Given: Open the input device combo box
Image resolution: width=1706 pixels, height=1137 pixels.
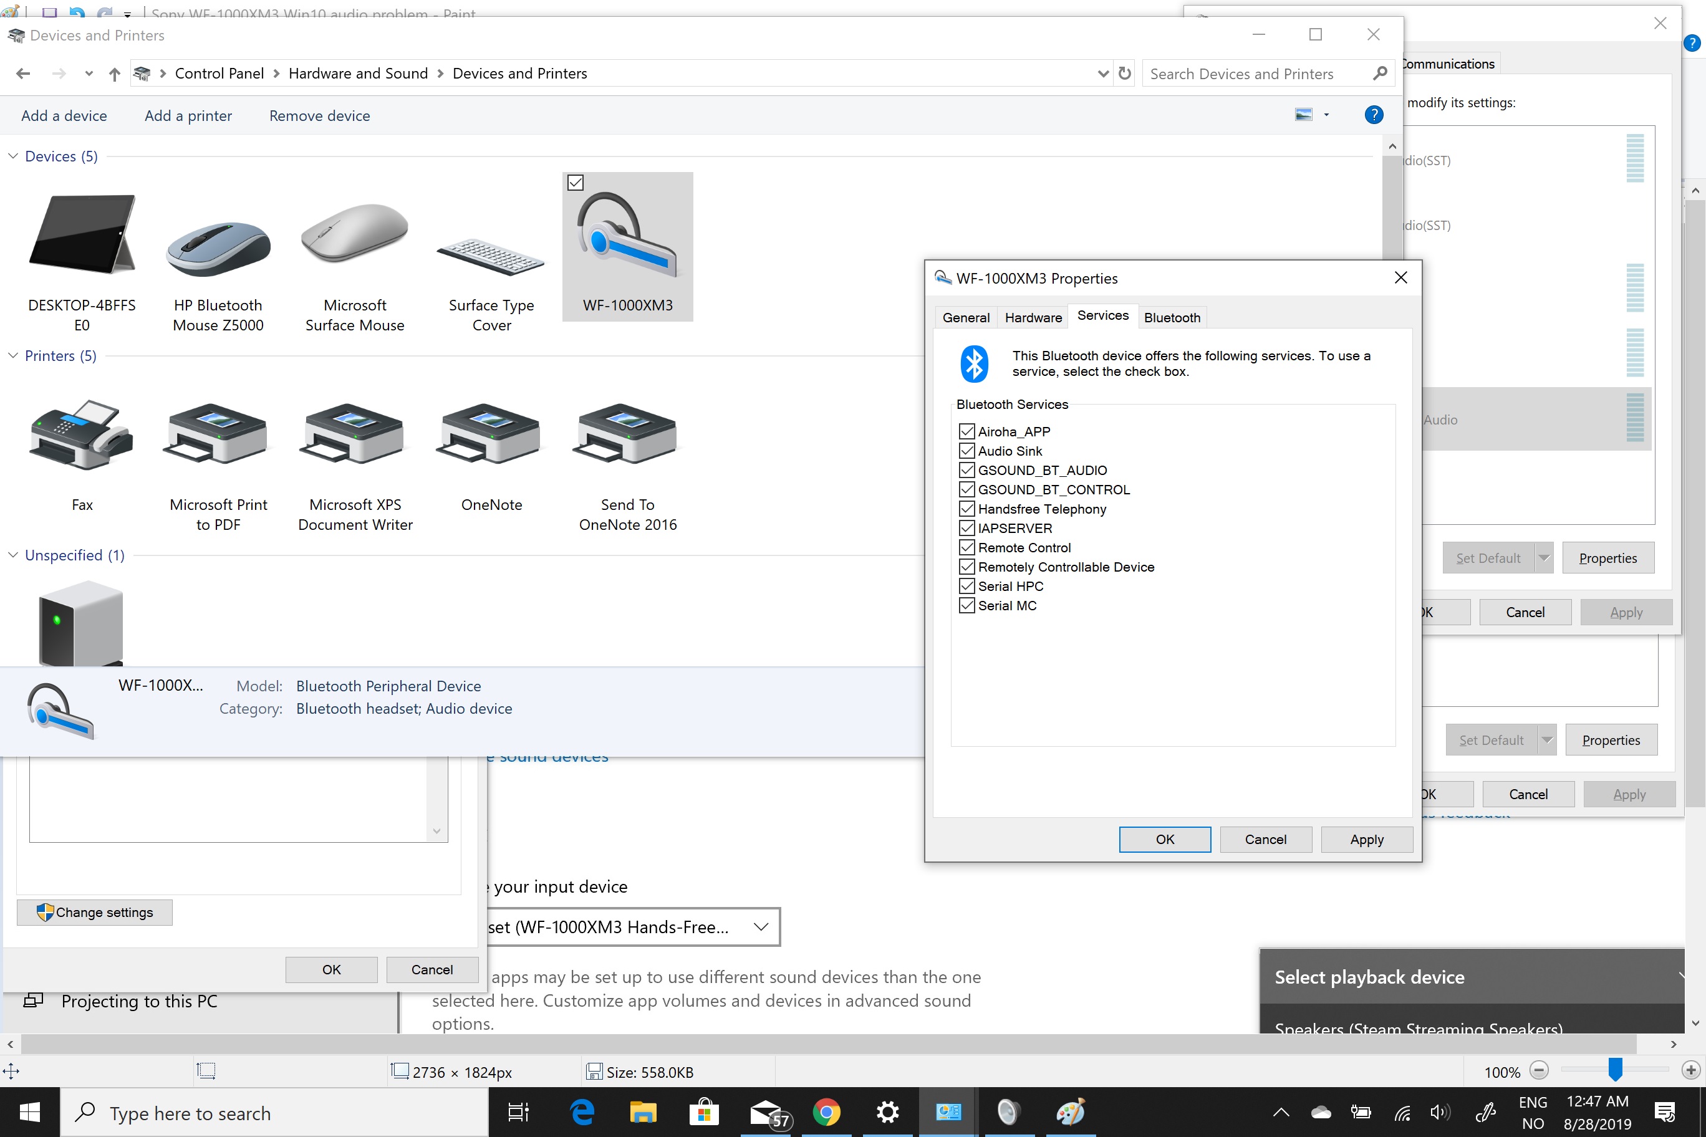Looking at the screenshot, I should point(634,927).
